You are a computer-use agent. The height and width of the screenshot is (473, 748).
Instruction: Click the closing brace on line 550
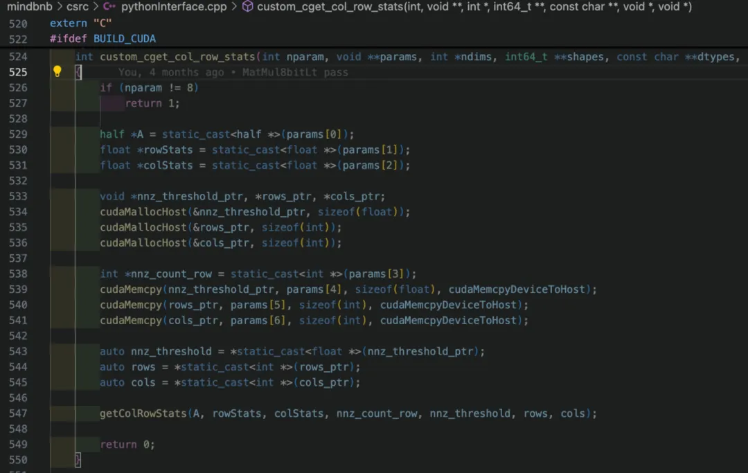click(x=78, y=460)
